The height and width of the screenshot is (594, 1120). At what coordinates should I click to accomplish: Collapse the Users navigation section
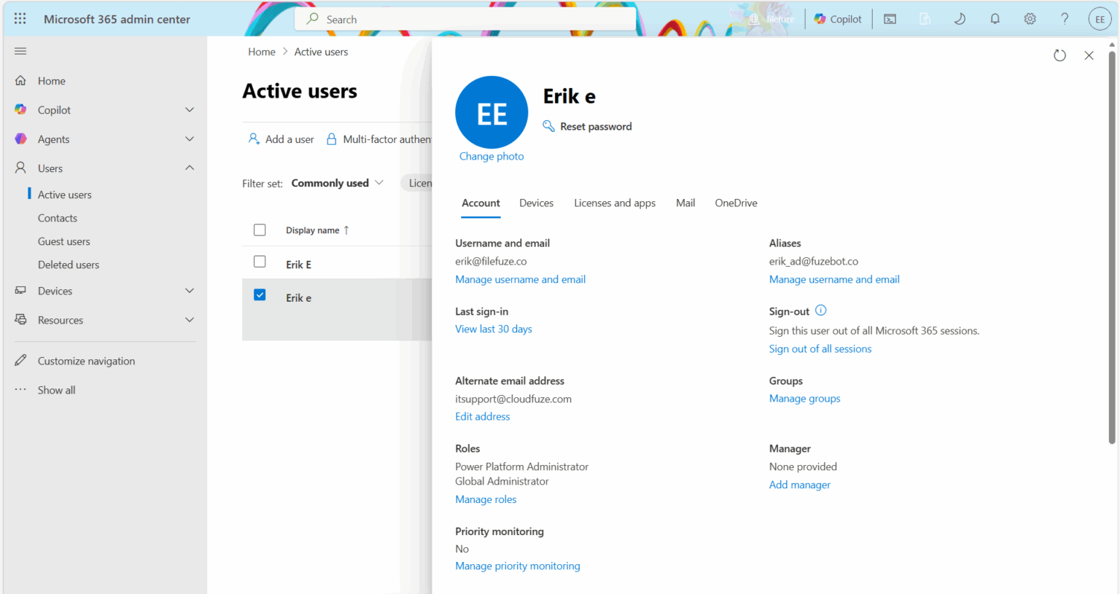[x=190, y=168]
